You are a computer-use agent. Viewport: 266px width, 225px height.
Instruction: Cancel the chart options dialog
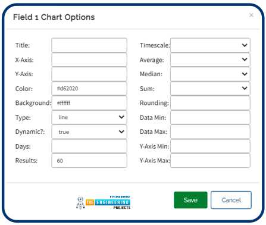tap(231, 200)
